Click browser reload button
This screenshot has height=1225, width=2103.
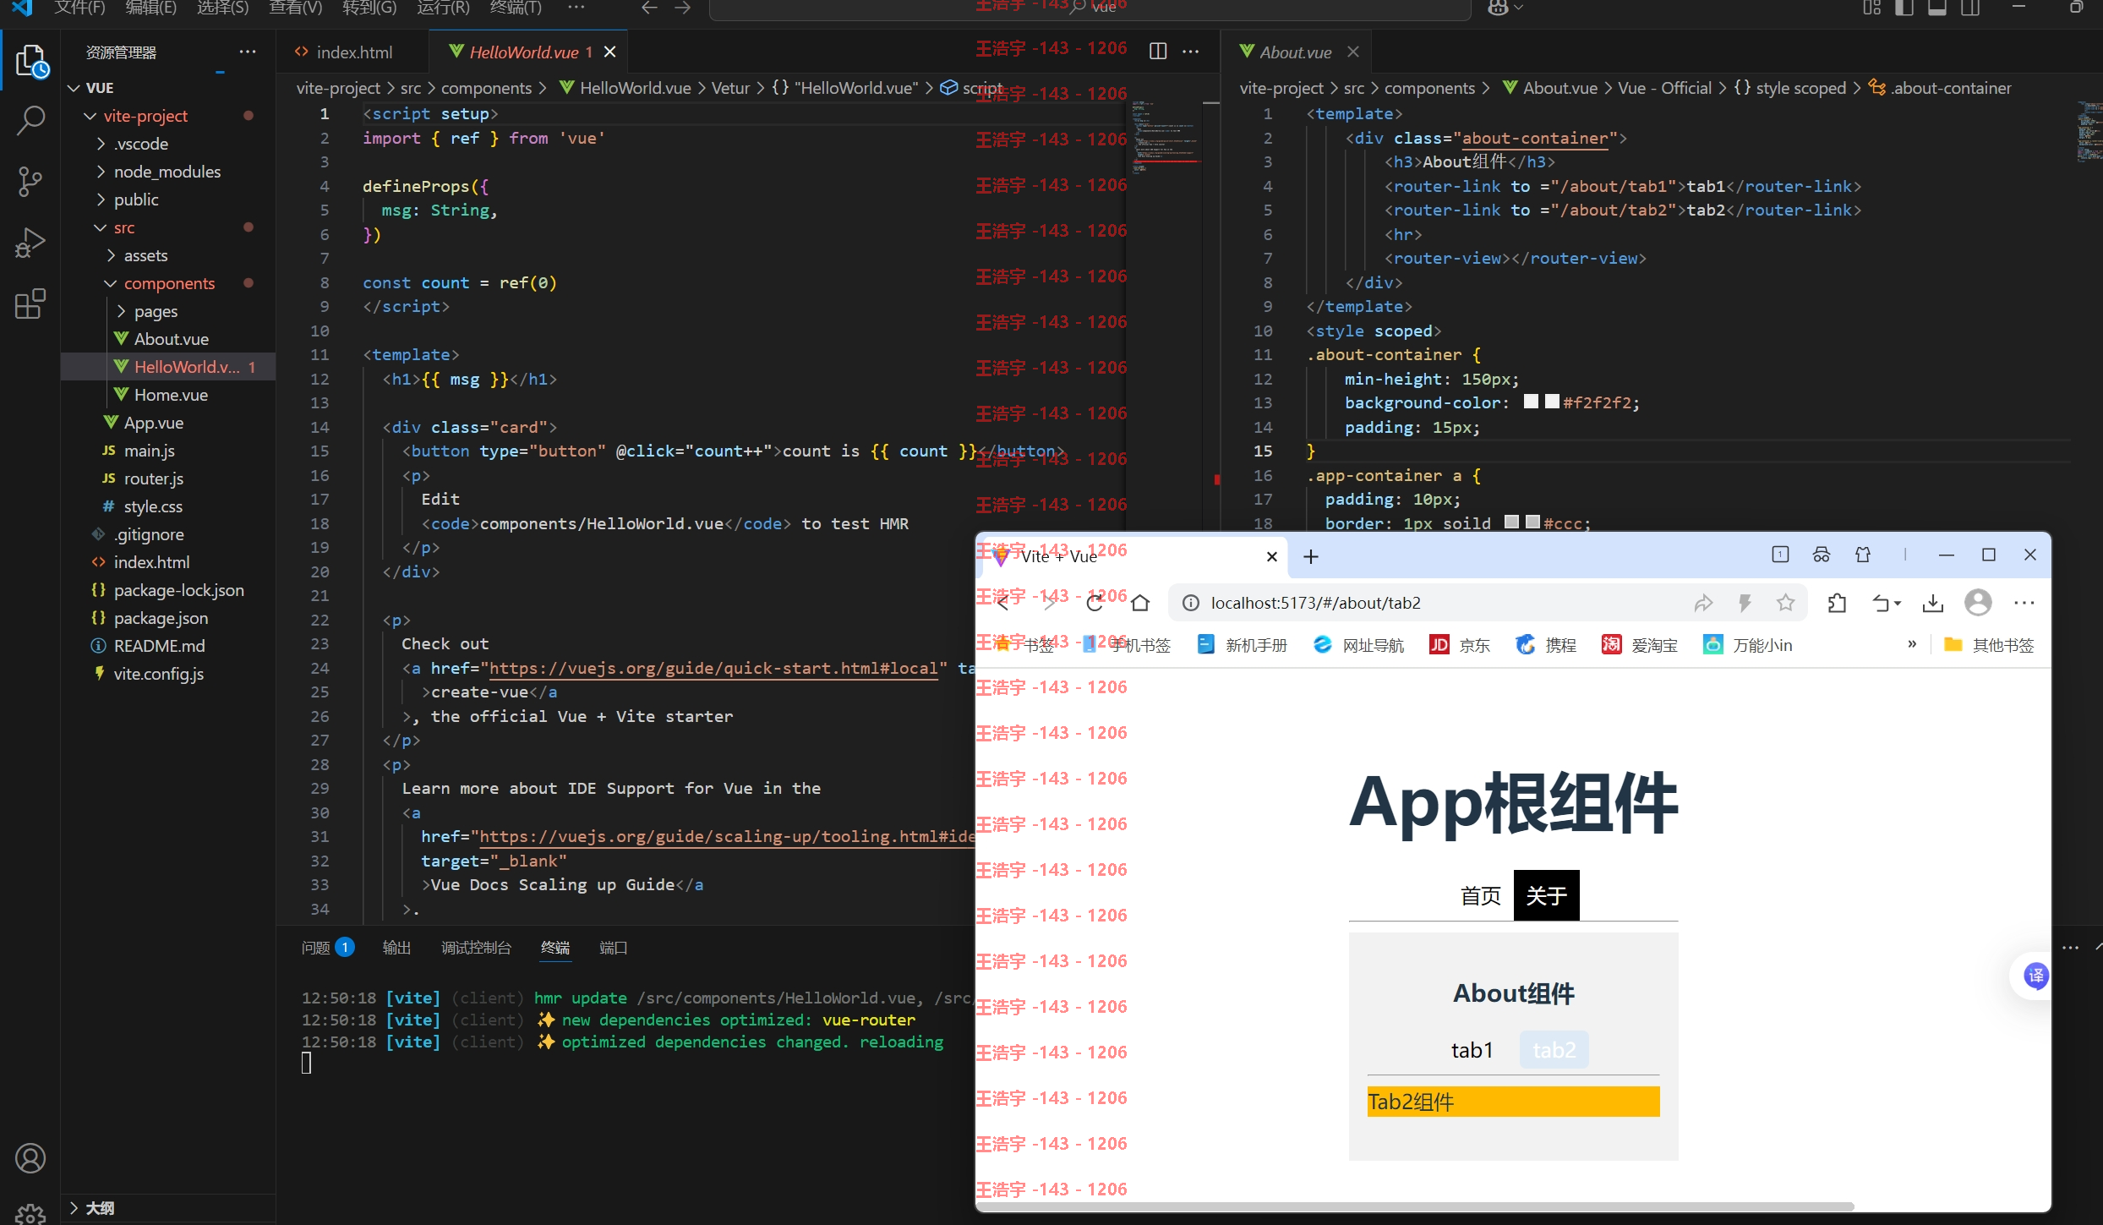(x=1095, y=603)
